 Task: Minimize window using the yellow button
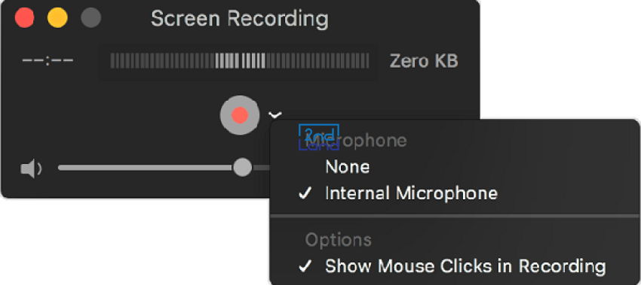[57, 19]
